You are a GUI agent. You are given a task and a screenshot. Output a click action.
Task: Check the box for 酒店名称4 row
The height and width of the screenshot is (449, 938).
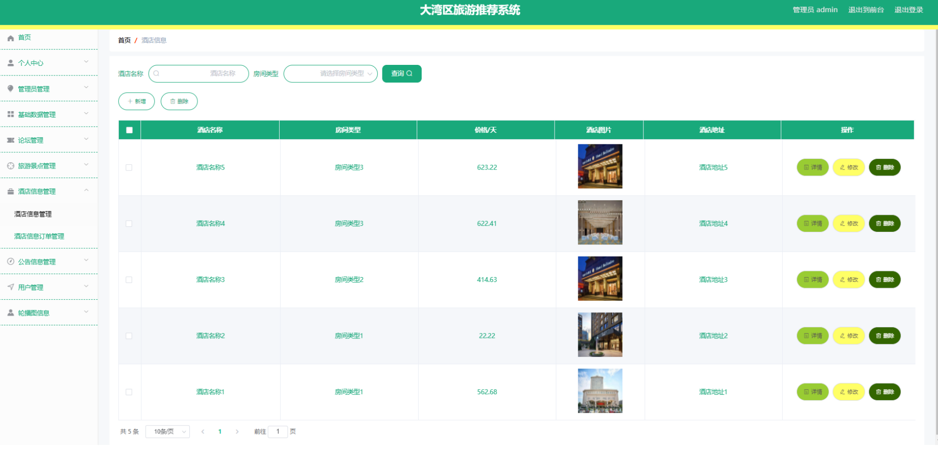point(129,224)
